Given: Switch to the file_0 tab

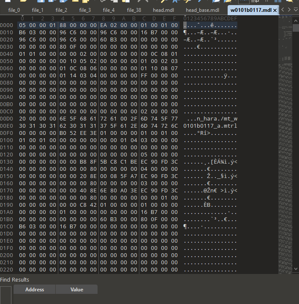Looking at the screenshot, I should (x=14, y=10).
